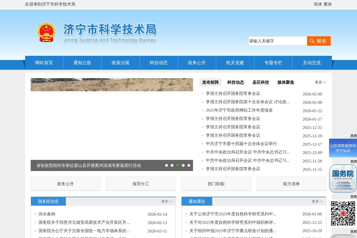This screenshot has height=238, width=357.
Task: Click the 政务公开 quick-link button
Action: pyautogui.click(x=66, y=184)
